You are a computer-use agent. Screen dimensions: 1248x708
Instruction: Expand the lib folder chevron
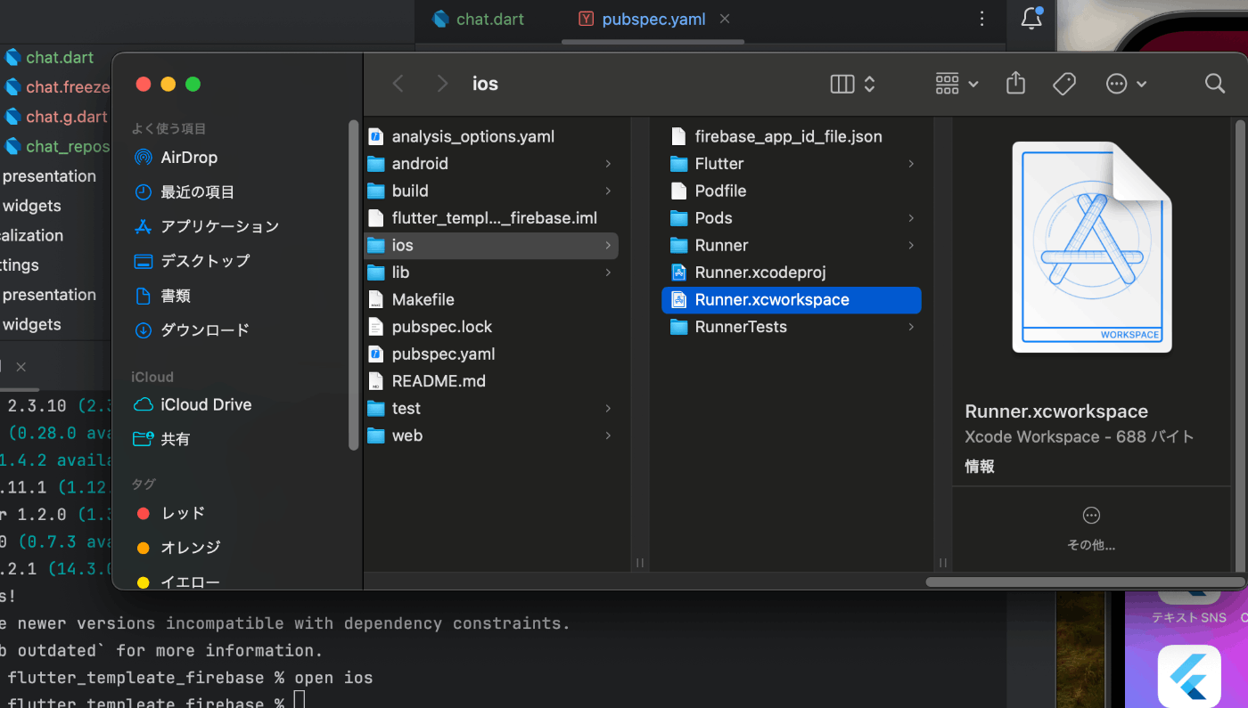(x=608, y=273)
